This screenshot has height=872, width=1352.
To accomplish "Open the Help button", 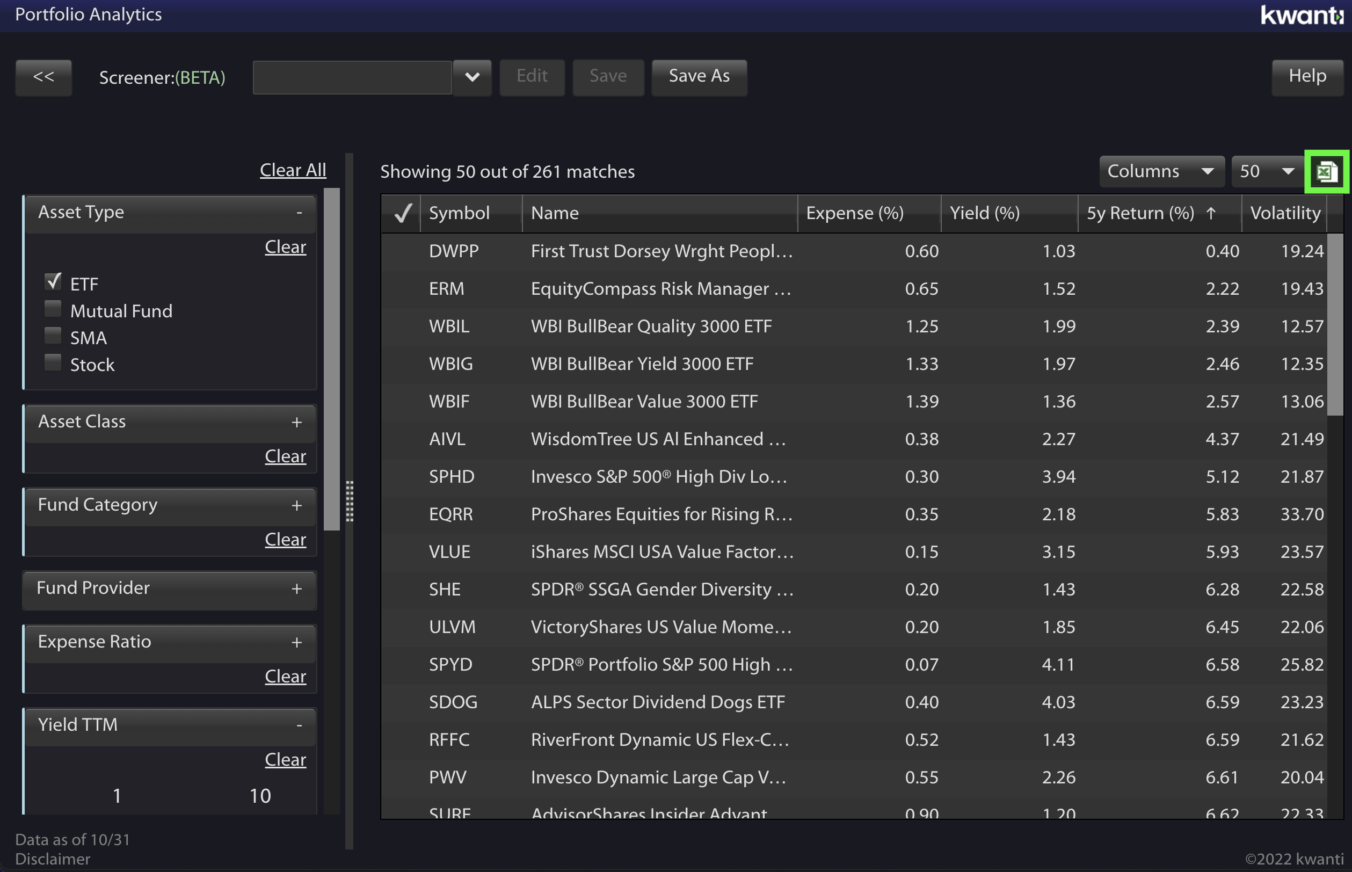I will point(1307,77).
